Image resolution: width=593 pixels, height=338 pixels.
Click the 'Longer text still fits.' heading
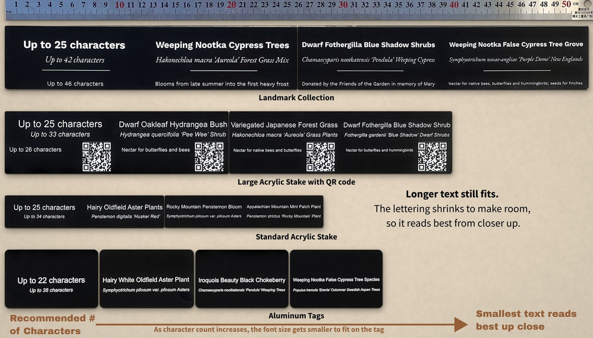[x=452, y=194]
